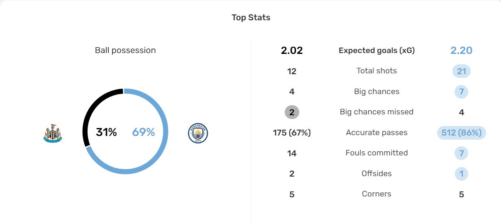The width and height of the screenshot is (501, 223).
Task: Click the Manchester City crest icon
Action: point(198,133)
